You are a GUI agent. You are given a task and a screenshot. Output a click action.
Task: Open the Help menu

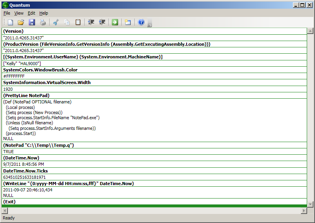pyautogui.click(x=44, y=13)
